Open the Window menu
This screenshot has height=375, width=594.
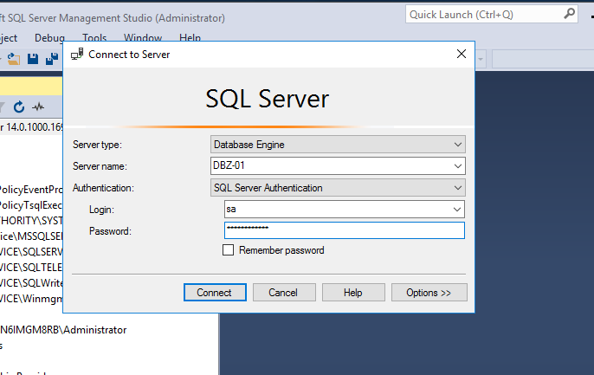tap(143, 38)
